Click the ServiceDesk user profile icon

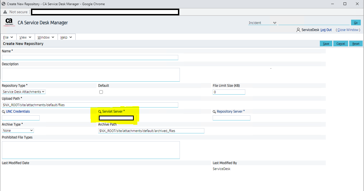[298, 30]
